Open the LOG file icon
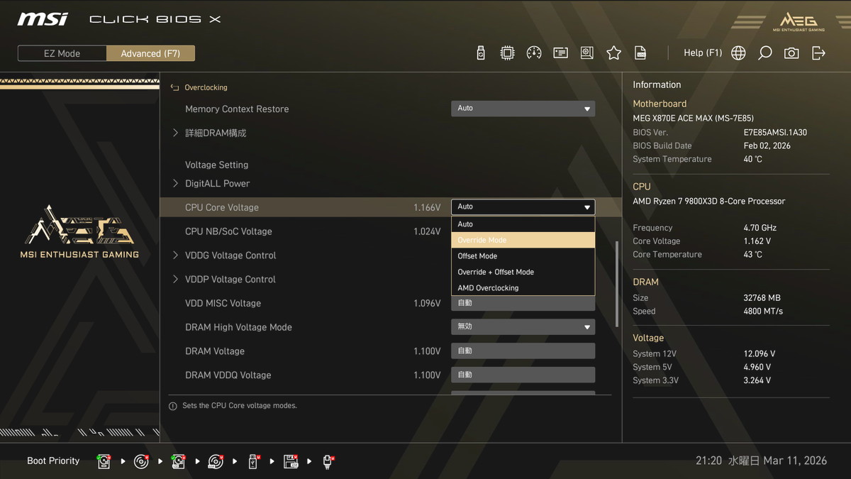Image resolution: width=851 pixels, height=479 pixels. click(640, 53)
